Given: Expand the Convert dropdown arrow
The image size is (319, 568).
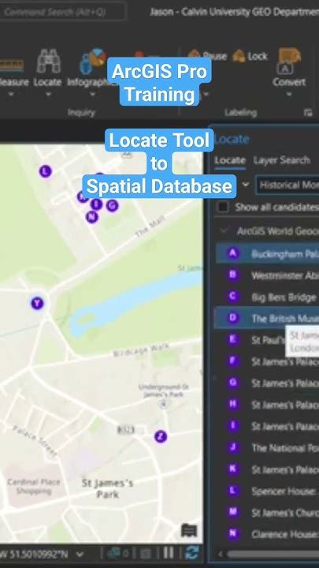Looking at the screenshot, I should point(289,95).
